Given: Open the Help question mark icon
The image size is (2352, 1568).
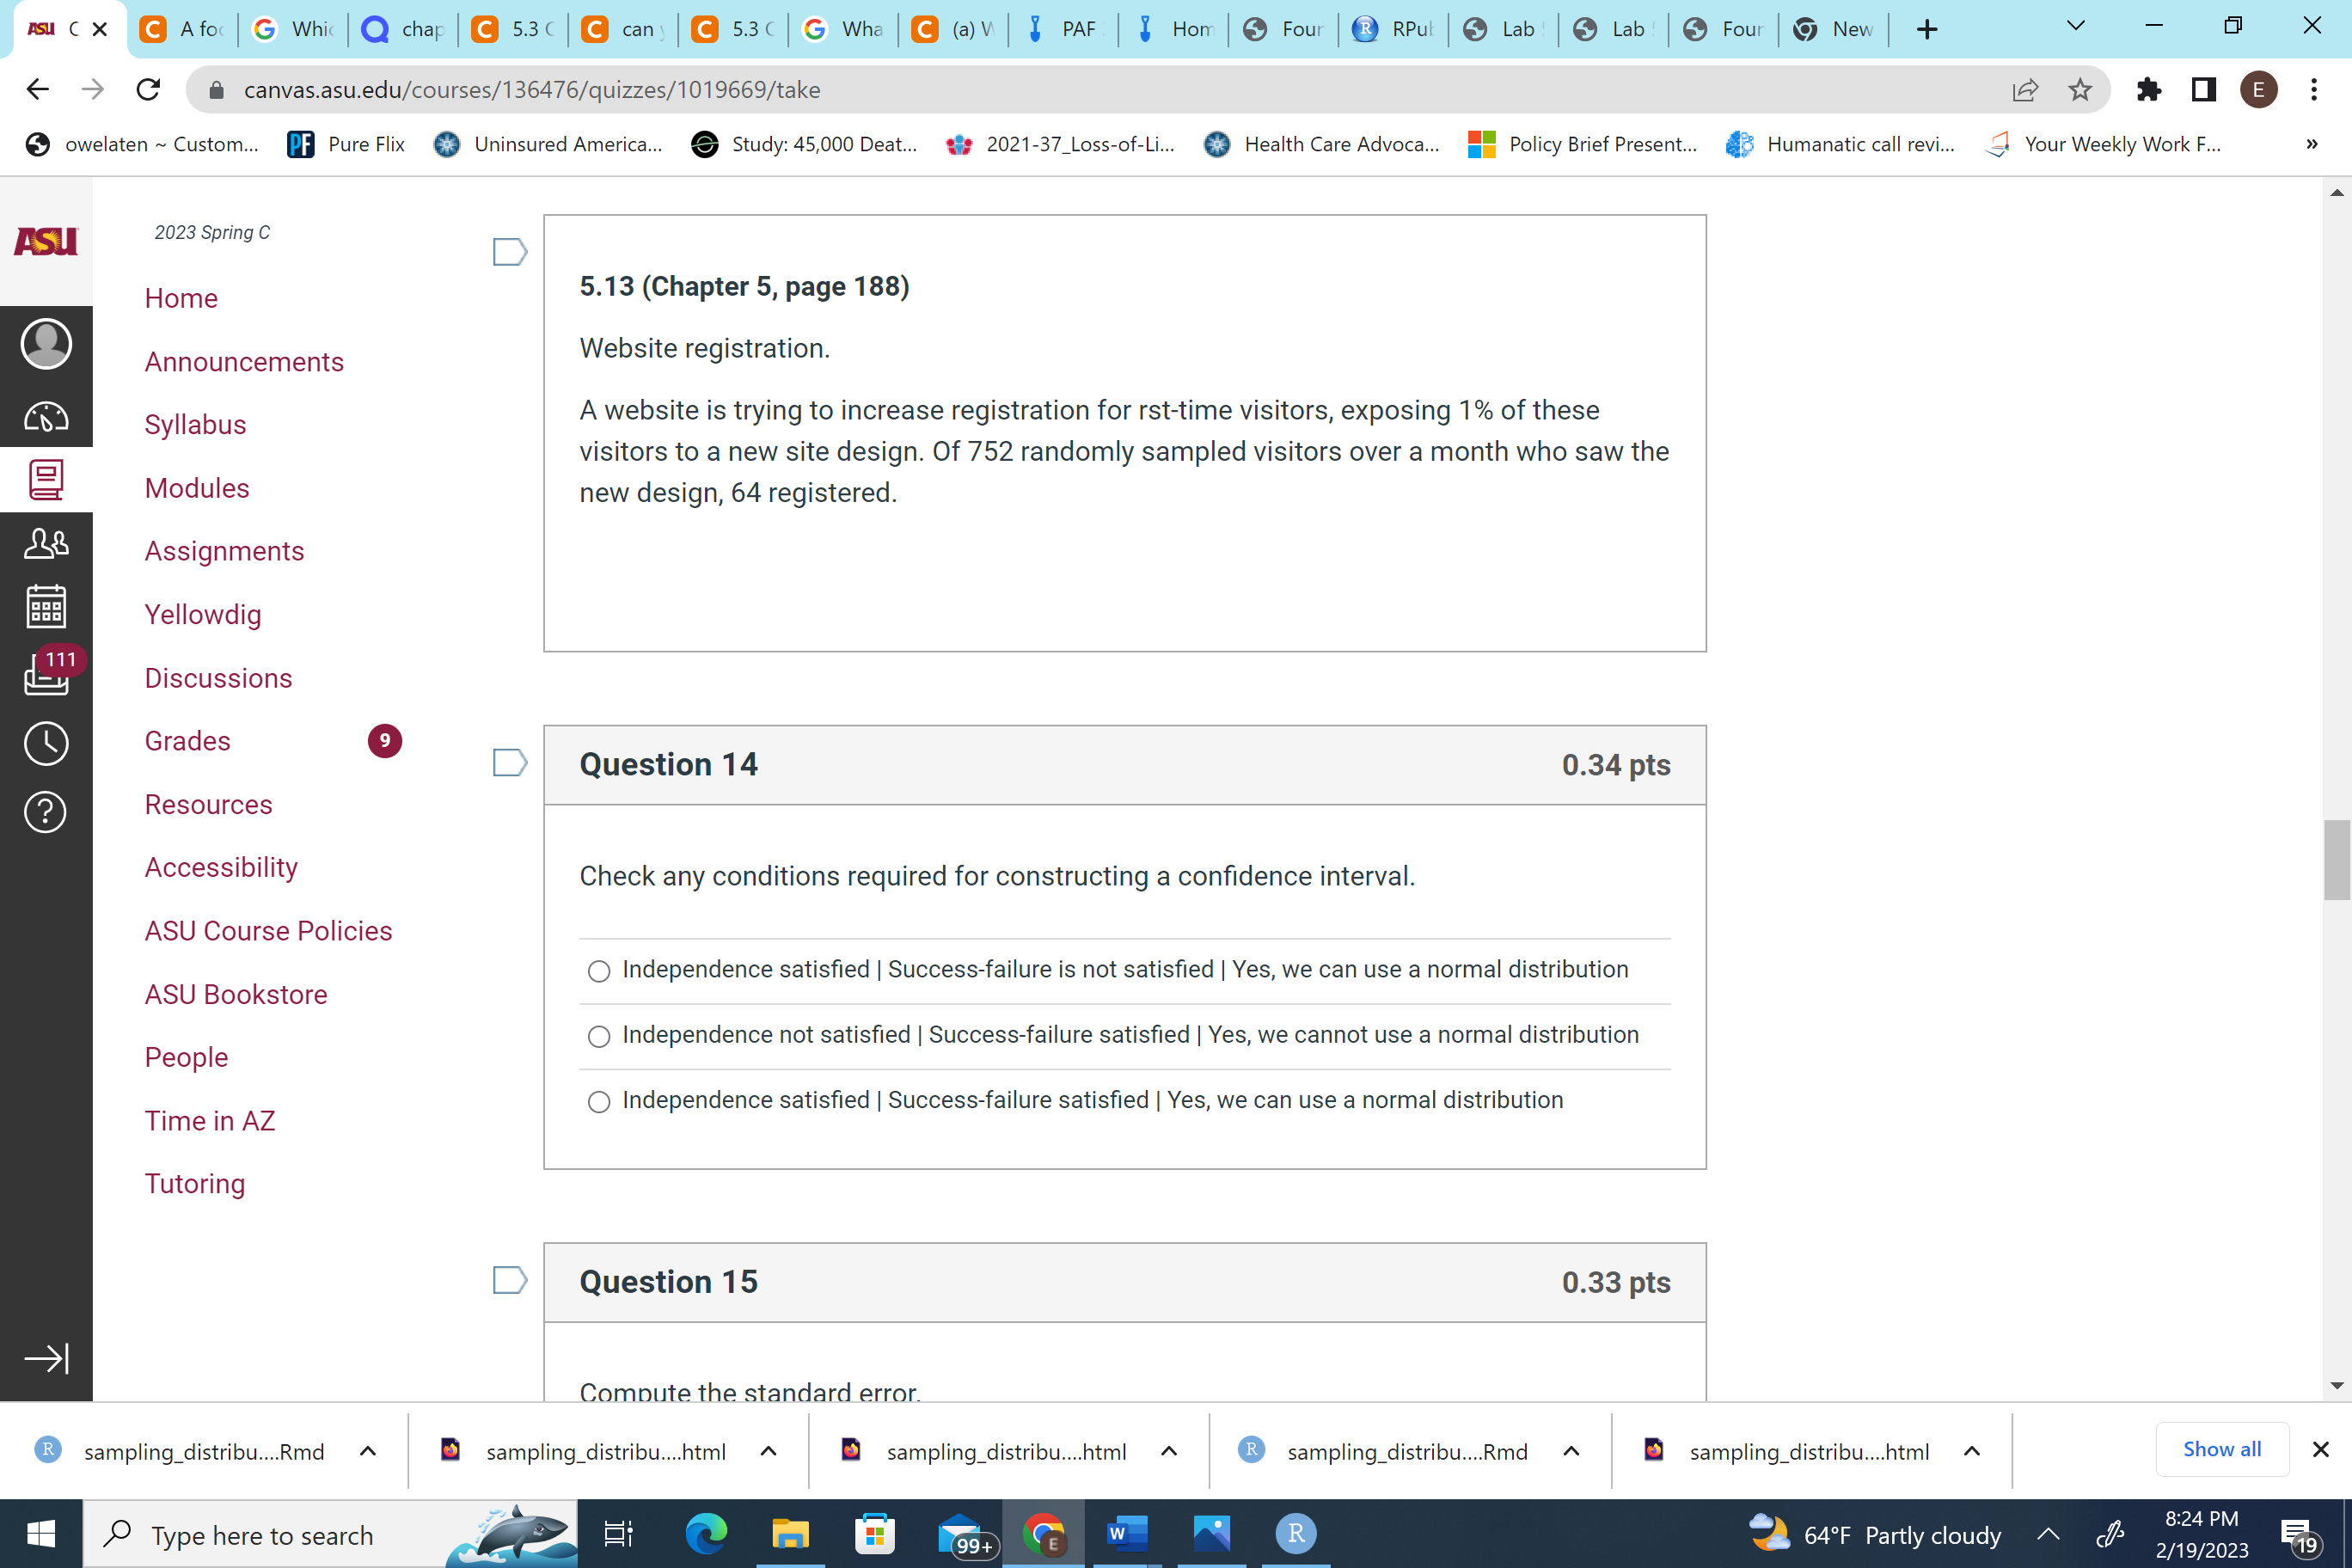Looking at the screenshot, I should (46, 812).
